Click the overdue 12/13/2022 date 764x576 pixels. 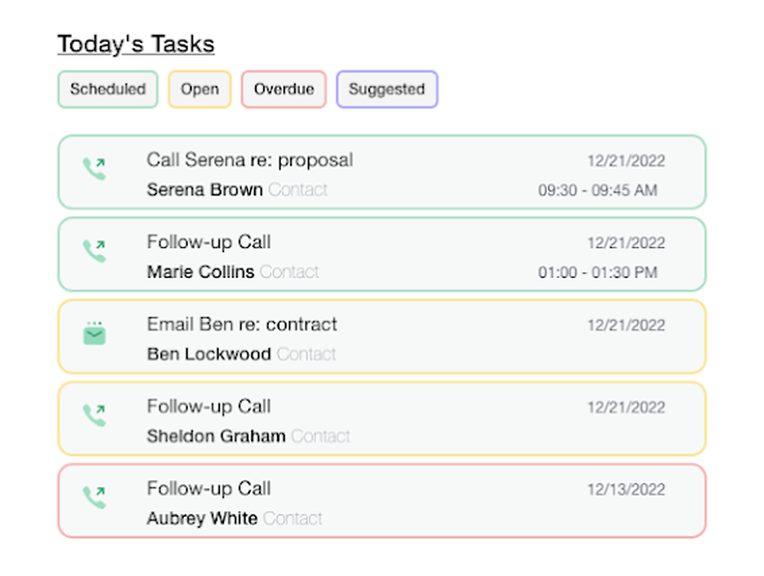[626, 490]
